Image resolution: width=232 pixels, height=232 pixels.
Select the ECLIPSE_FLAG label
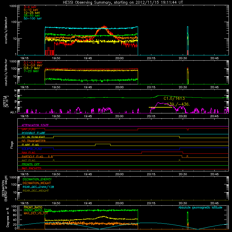click(x=32, y=149)
